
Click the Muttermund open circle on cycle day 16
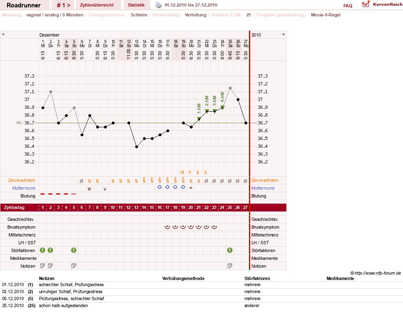coord(160,187)
